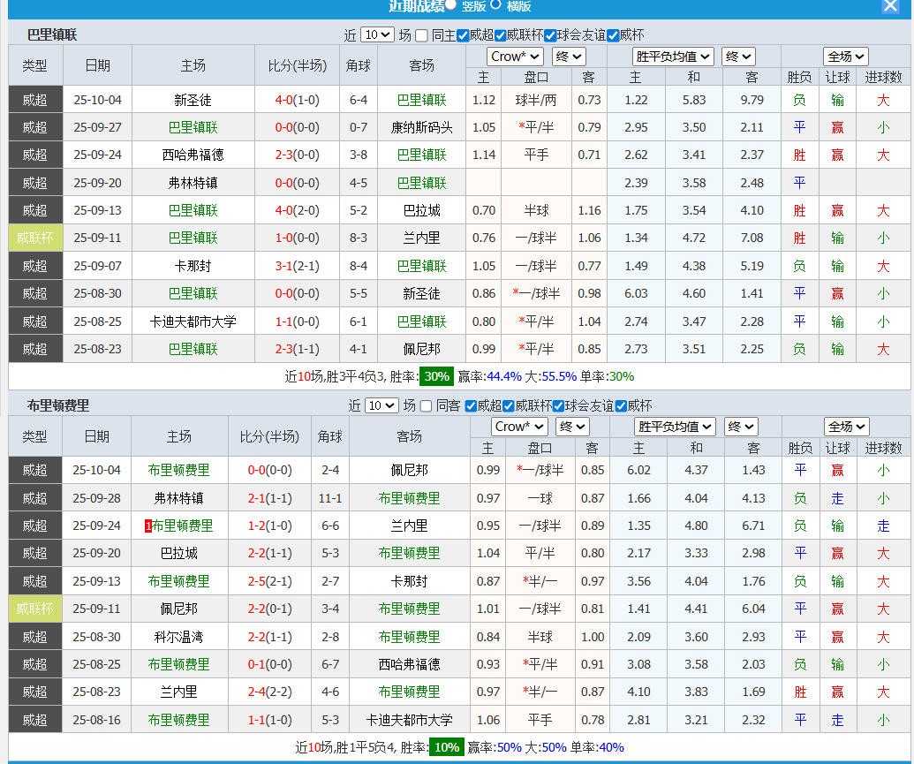Click red card icon beside 布里顿费里 on 25-09-24

click(x=148, y=526)
